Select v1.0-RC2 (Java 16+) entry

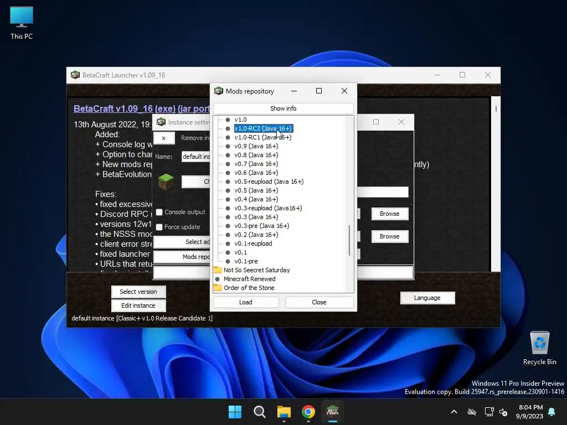click(263, 128)
